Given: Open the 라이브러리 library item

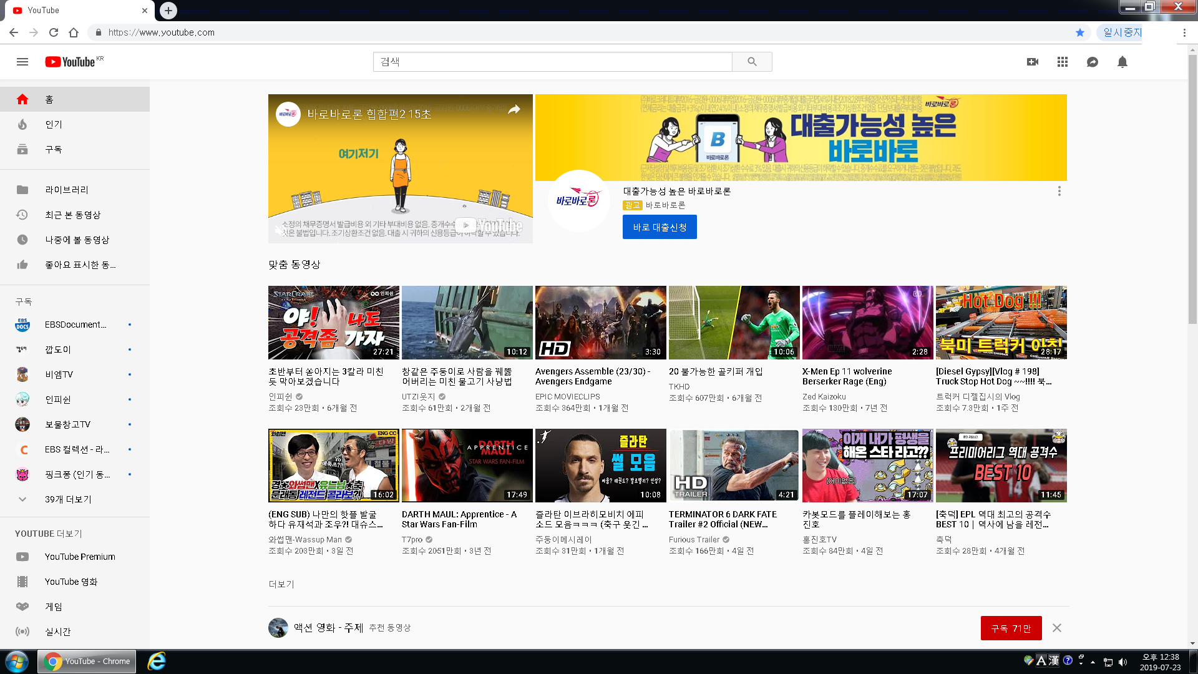Looking at the screenshot, I should pos(75,190).
